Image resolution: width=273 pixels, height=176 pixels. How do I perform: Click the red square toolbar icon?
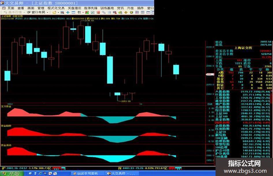[98, 12]
